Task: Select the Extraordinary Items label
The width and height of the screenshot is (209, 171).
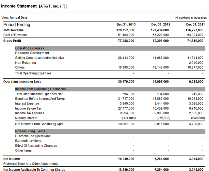Action: pos(29,141)
